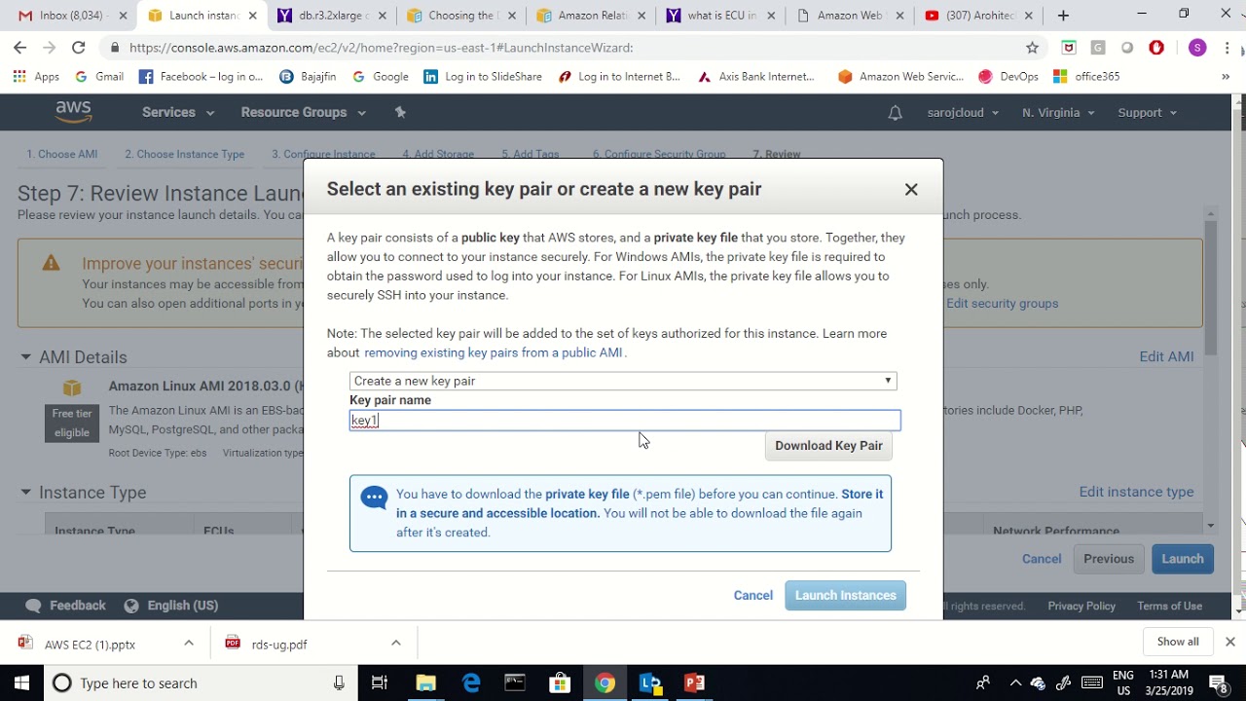Open a new browser tab

tap(1063, 16)
